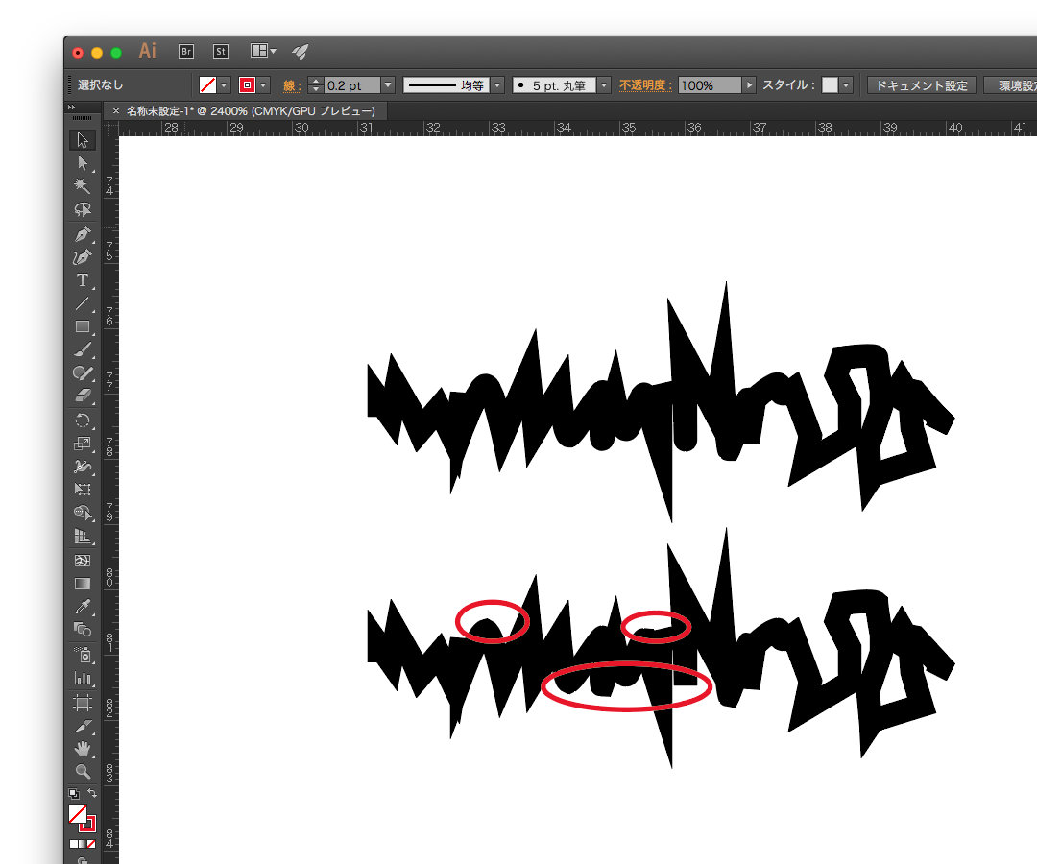The image size is (1037, 864).
Task: Pick the Magic Wand tool
Action: point(83,186)
